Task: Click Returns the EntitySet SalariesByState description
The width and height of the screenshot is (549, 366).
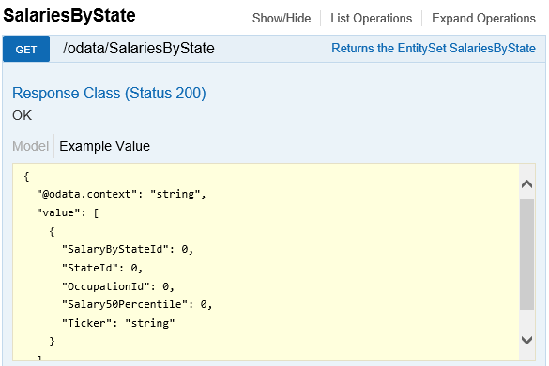Action: pyautogui.click(x=434, y=48)
